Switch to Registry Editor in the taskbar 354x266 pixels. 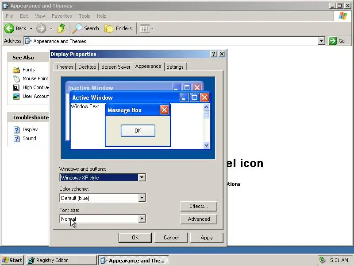coord(62,260)
